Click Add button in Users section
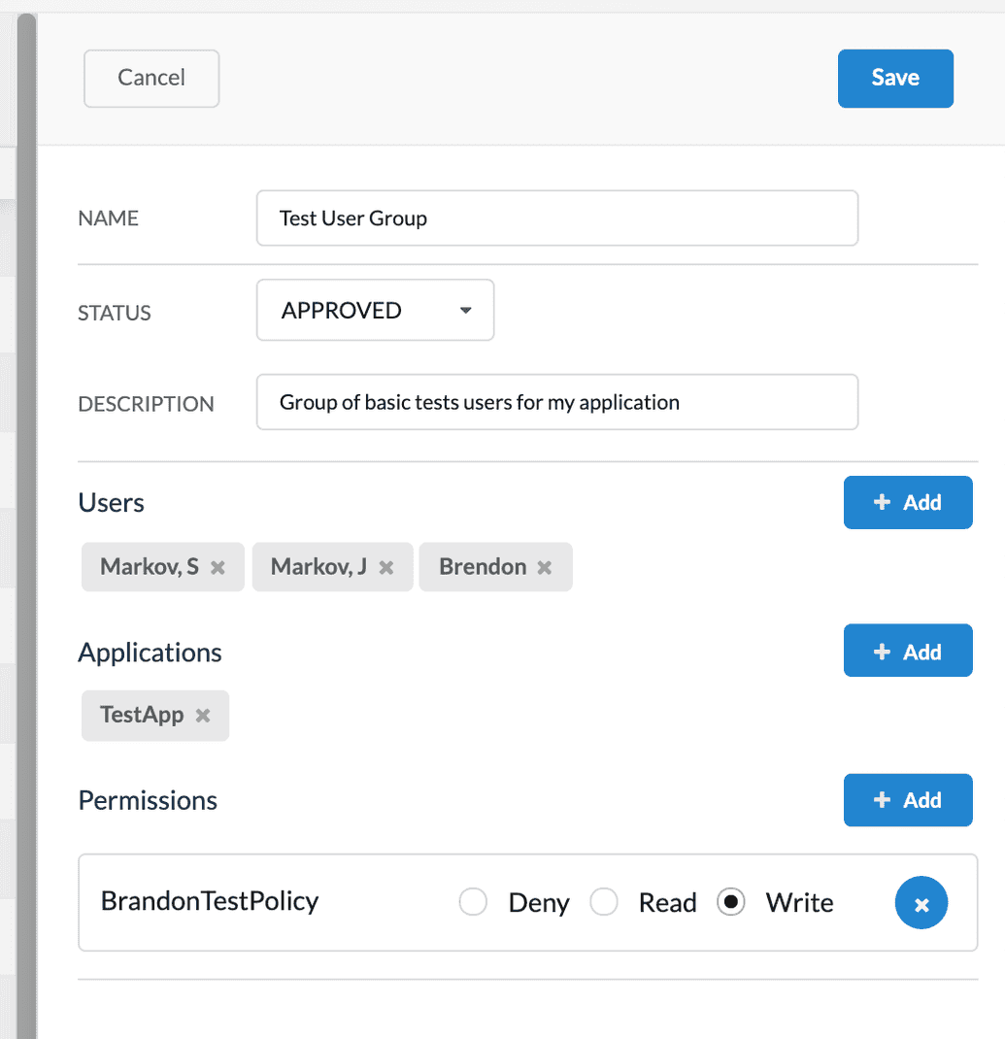 (907, 502)
